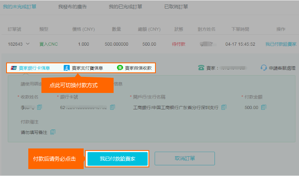Click 我已付款給賣家 link in order row

pos(281,44)
